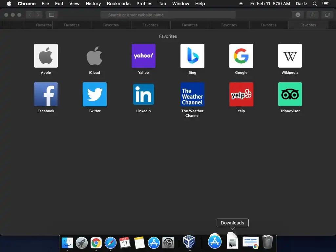Open Notes from the Dock
Viewport: 336px width, 252px height.
tap(139, 243)
